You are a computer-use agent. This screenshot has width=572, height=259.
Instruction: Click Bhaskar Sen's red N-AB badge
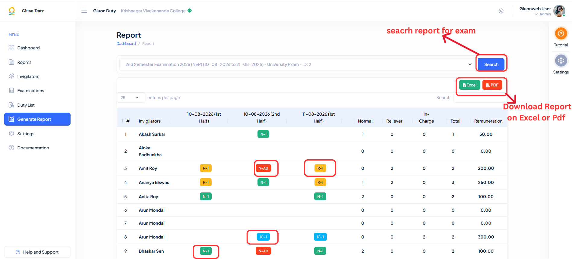pos(263,251)
